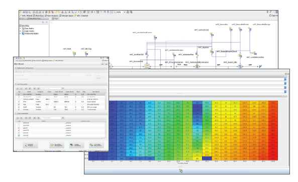Select the Category column header in input table
The image size is (298, 182).
coord(40,92)
